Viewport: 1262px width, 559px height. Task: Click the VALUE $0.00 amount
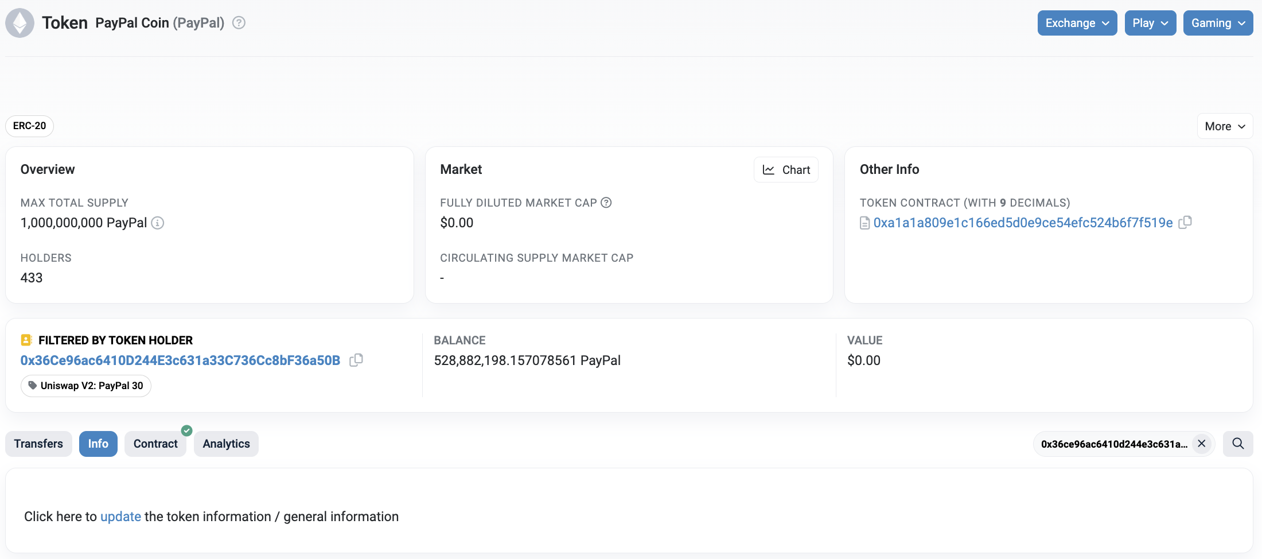864,360
